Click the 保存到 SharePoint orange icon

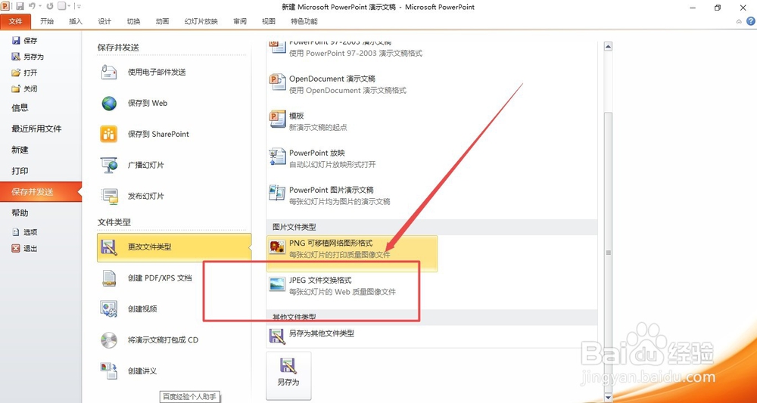point(108,134)
